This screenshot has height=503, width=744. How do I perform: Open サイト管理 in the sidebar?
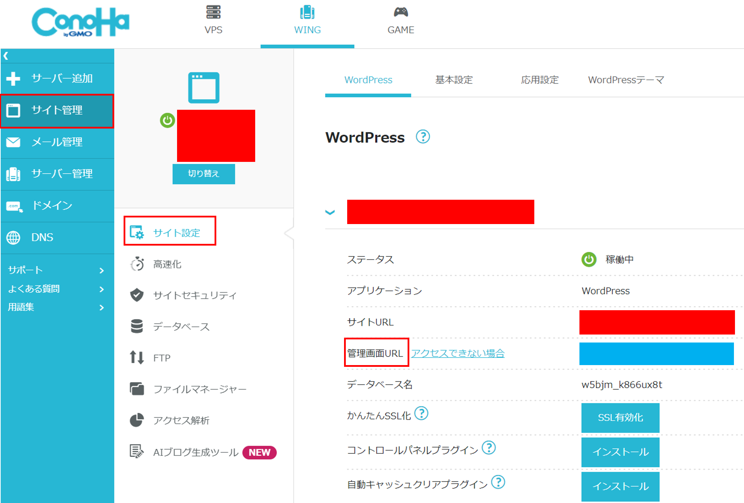point(57,111)
